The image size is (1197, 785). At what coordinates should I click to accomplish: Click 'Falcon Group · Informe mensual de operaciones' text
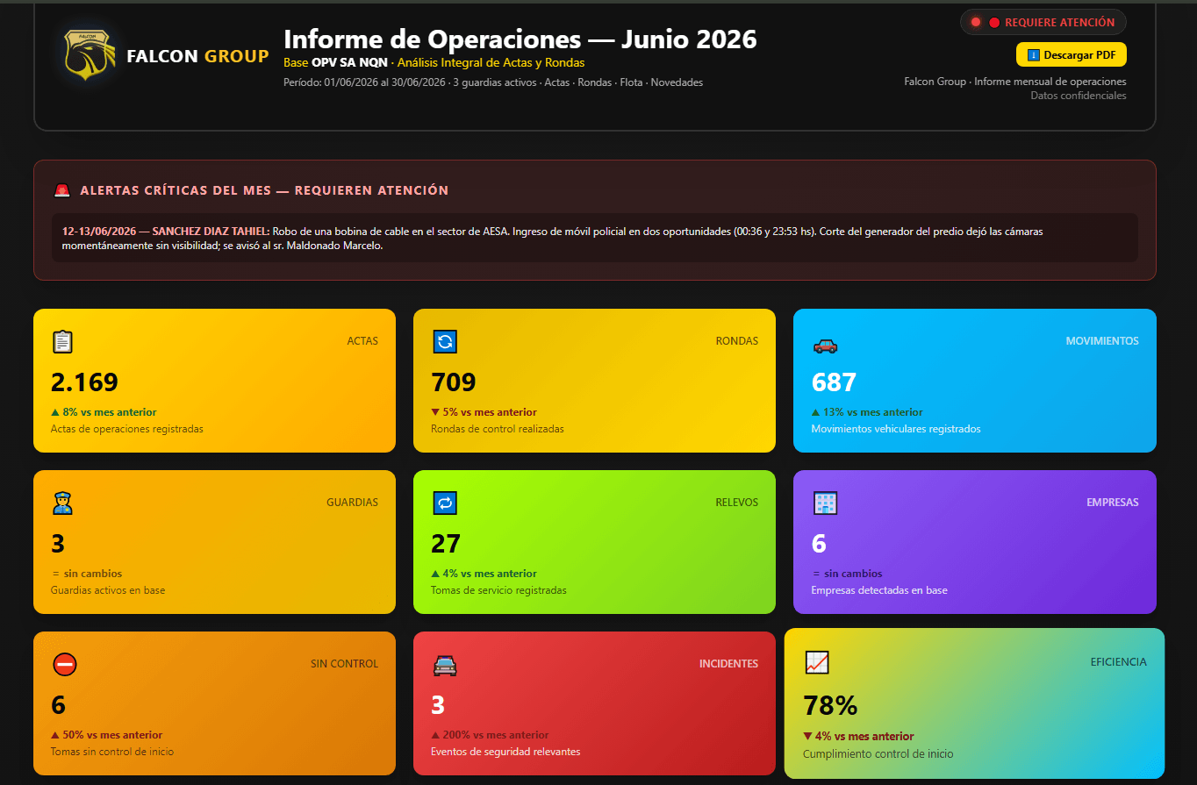[1015, 82]
